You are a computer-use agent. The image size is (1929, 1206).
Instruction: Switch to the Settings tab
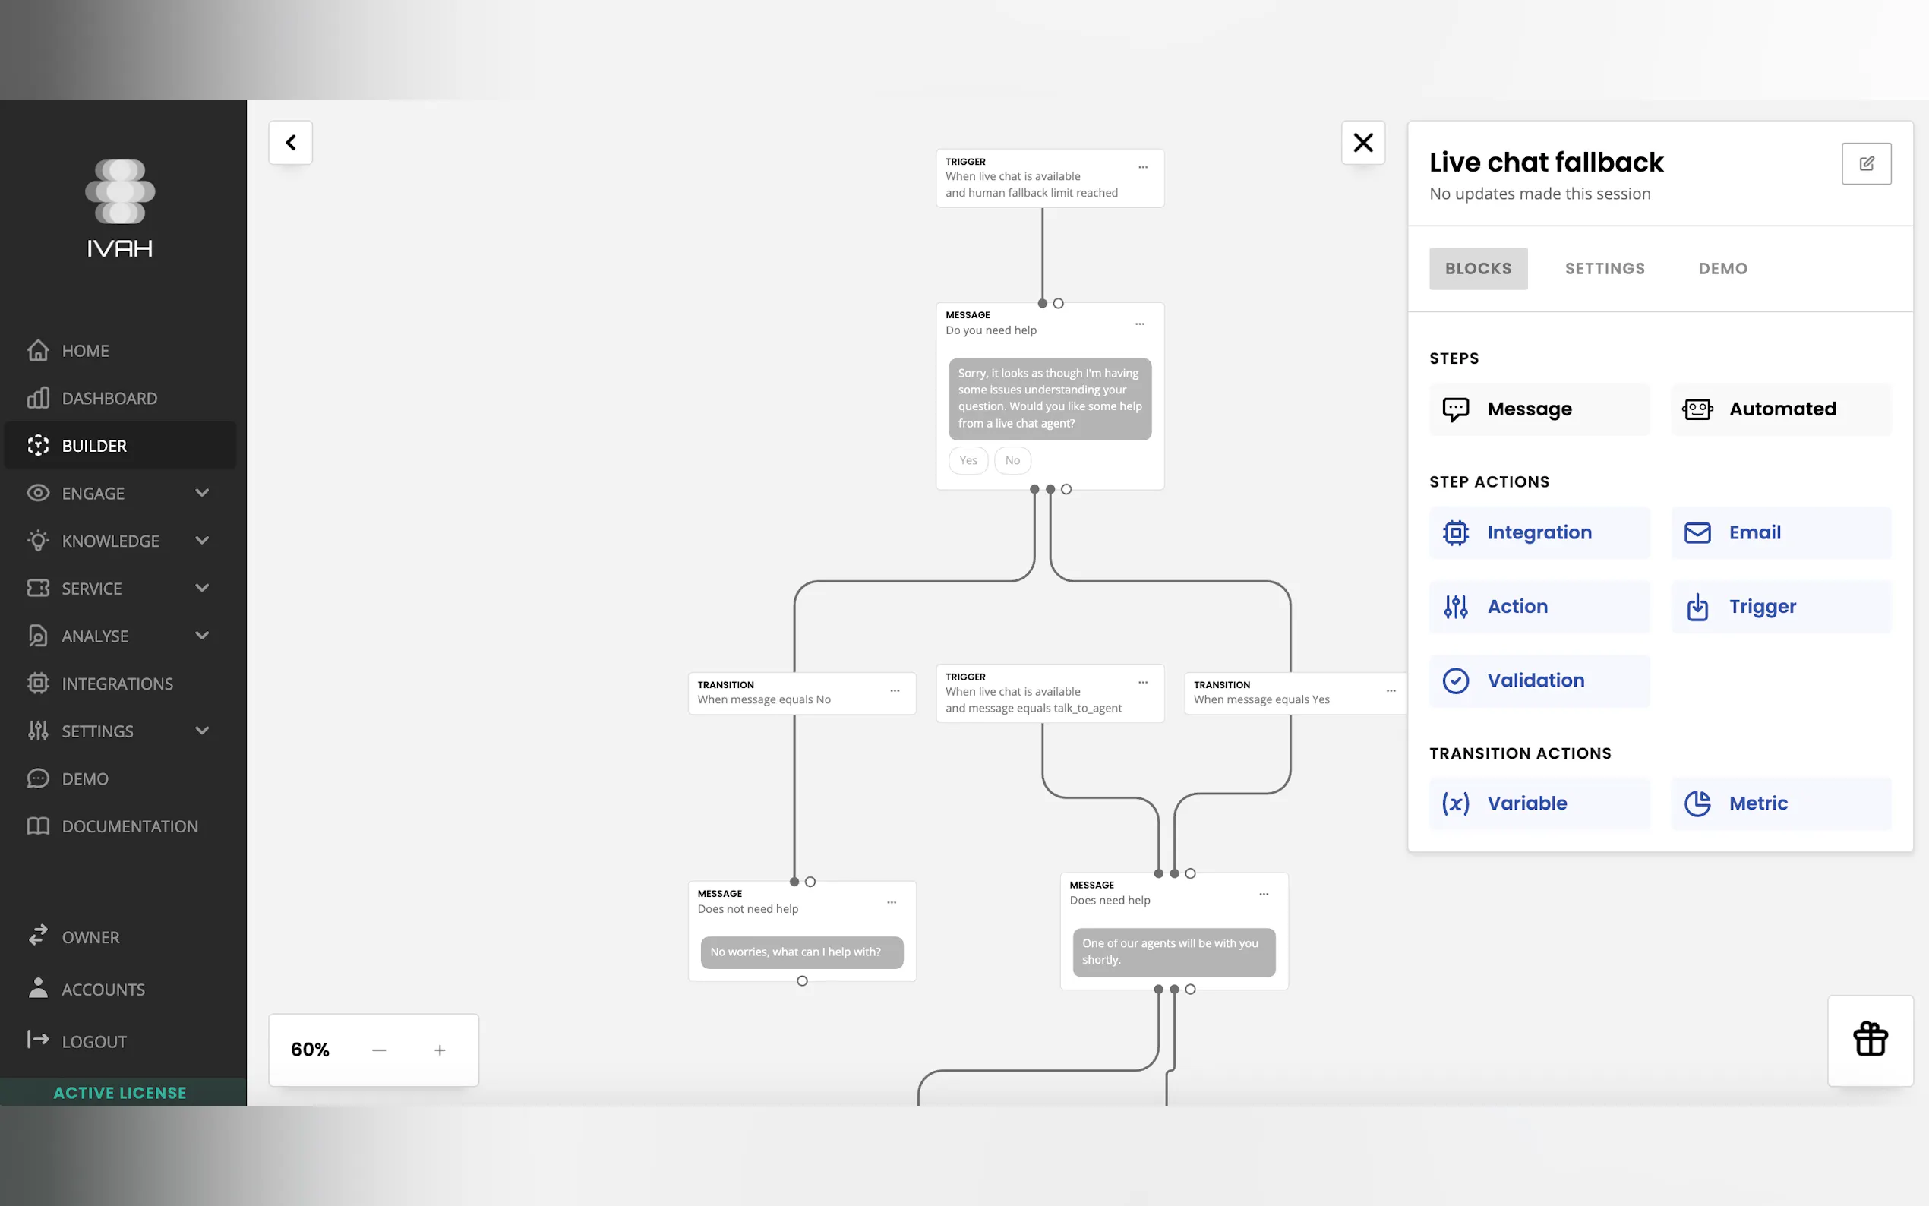point(1605,269)
